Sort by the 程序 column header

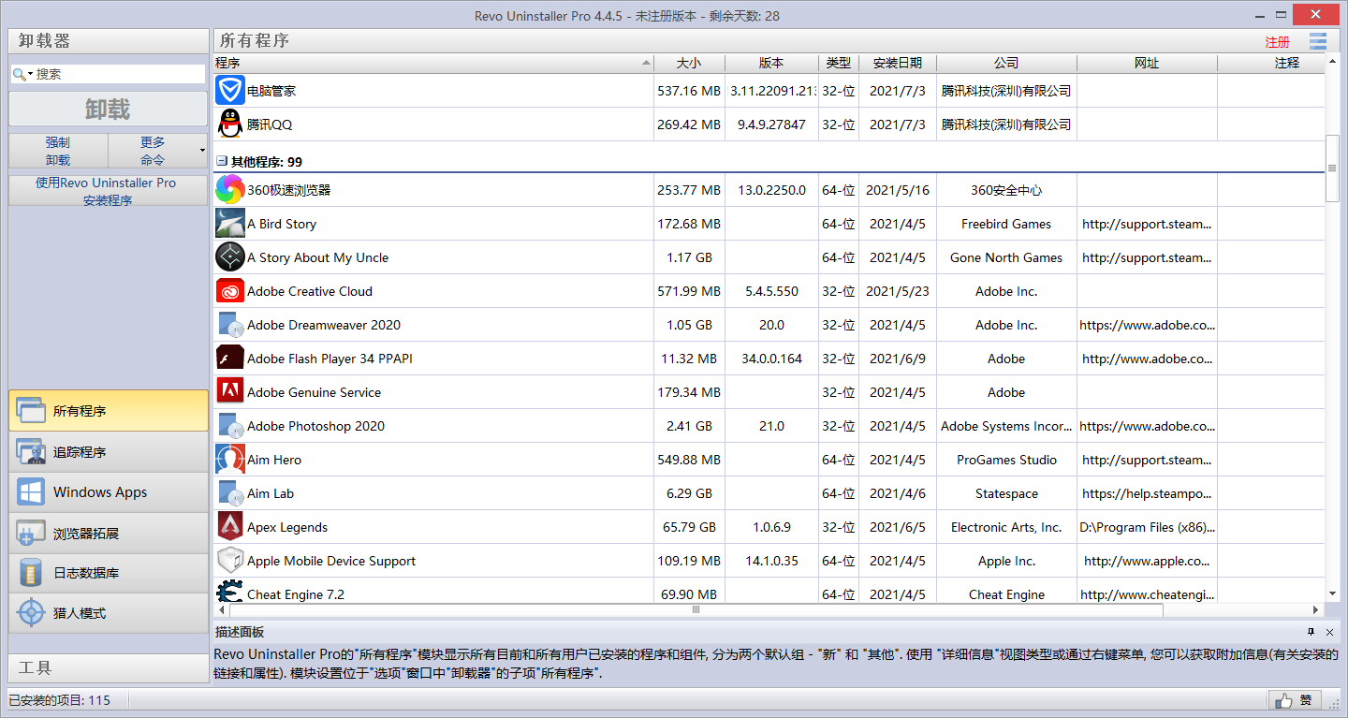click(x=433, y=63)
